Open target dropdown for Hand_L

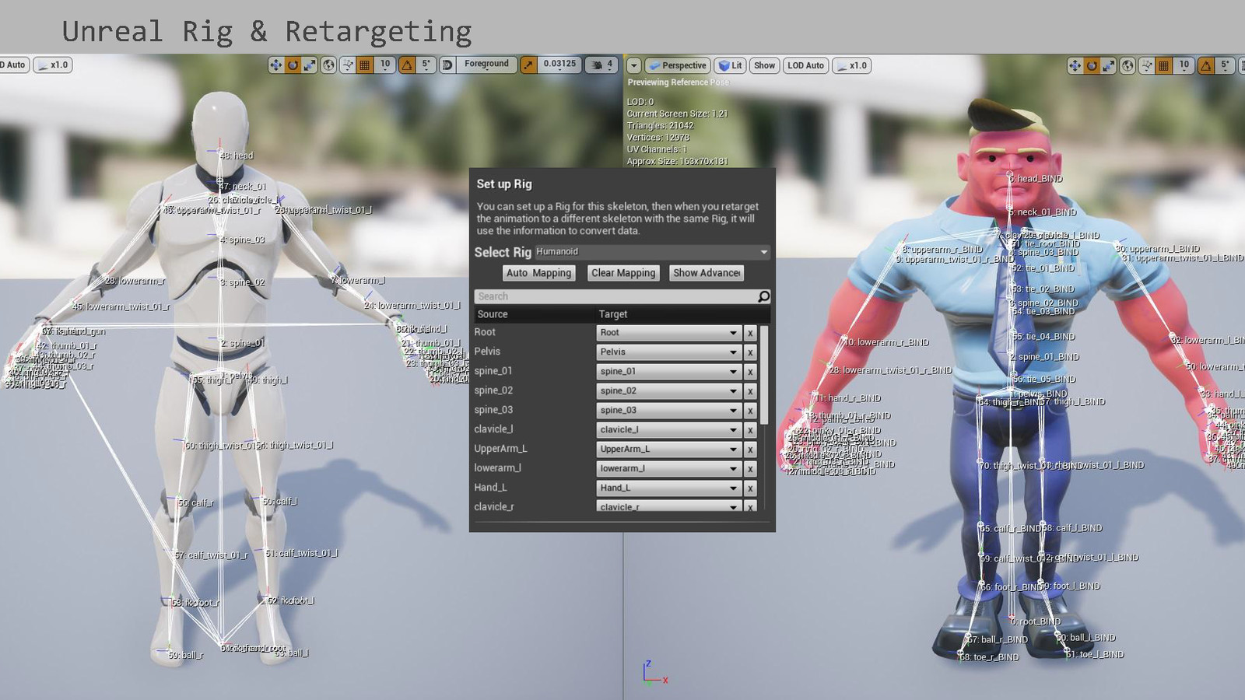click(668, 488)
